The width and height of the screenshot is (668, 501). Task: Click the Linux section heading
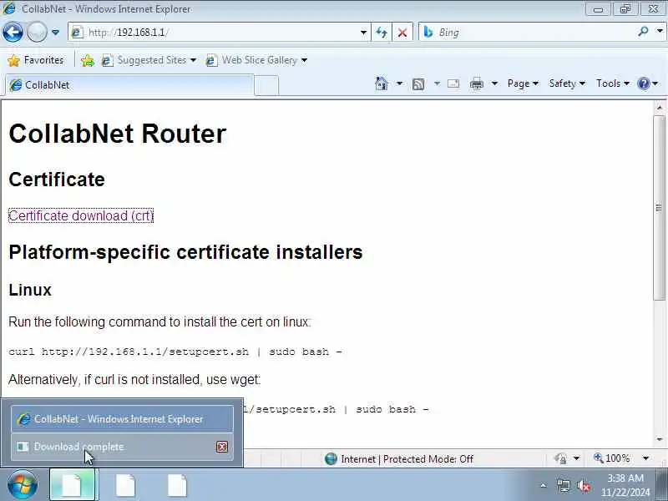[30, 290]
